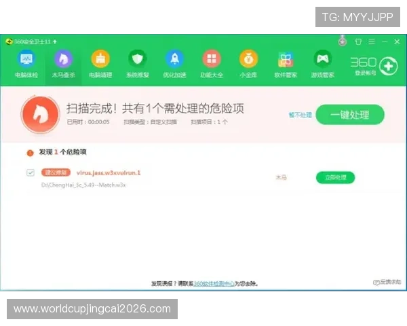The width and height of the screenshot is (407, 326).
Task: Open 电脑清理 cleanup icon
Action: 100,59
